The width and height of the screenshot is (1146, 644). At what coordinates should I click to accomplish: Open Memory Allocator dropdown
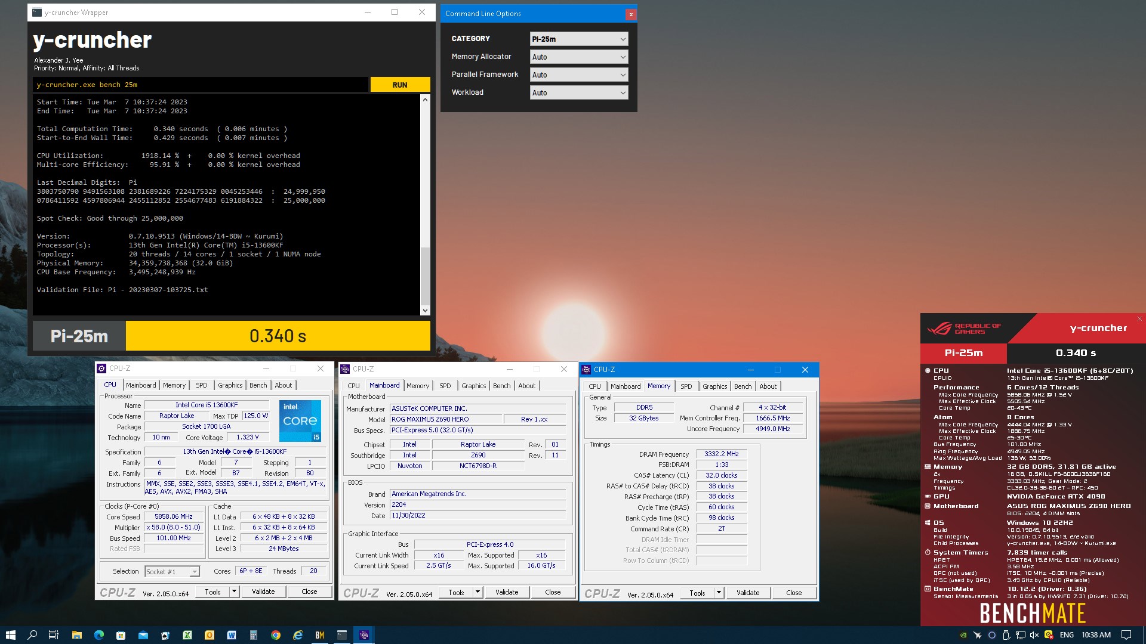pyautogui.click(x=579, y=57)
